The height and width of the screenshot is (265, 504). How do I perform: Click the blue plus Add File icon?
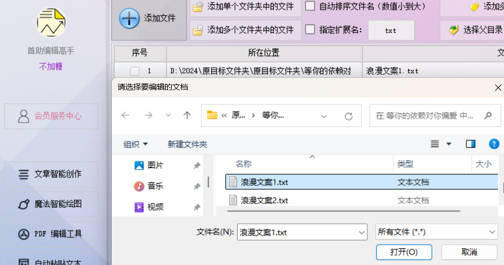click(129, 18)
